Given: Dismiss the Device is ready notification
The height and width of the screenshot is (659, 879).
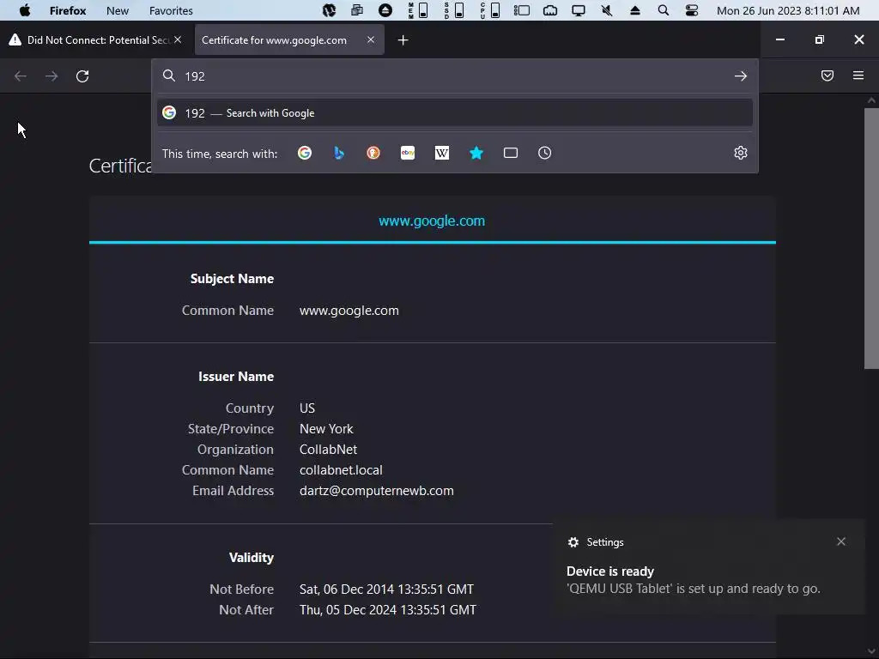Looking at the screenshot, I should tap(841, 541).
